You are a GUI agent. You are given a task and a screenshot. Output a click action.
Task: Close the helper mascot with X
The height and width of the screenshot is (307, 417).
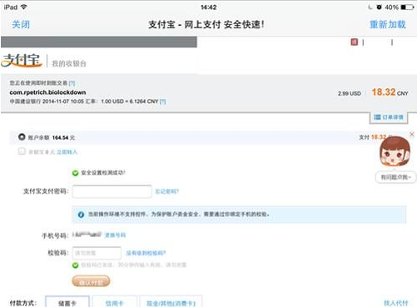412,134
